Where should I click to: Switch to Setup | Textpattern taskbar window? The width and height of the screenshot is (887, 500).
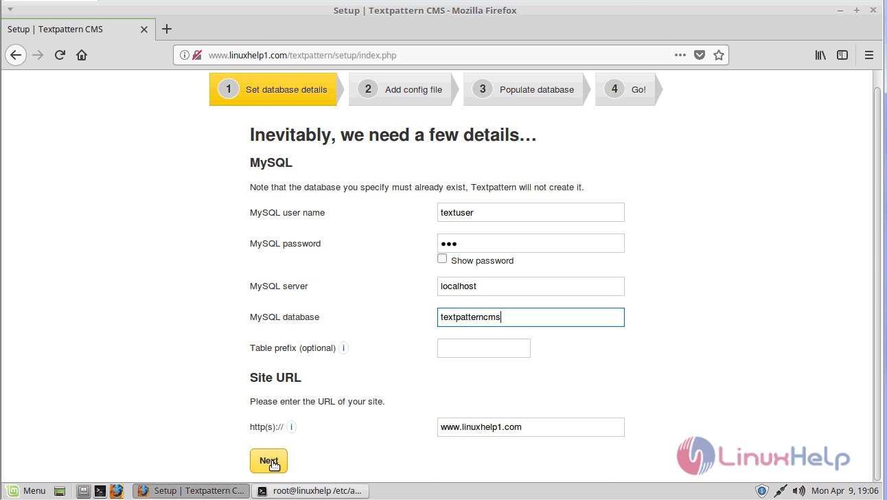[191, 490]
